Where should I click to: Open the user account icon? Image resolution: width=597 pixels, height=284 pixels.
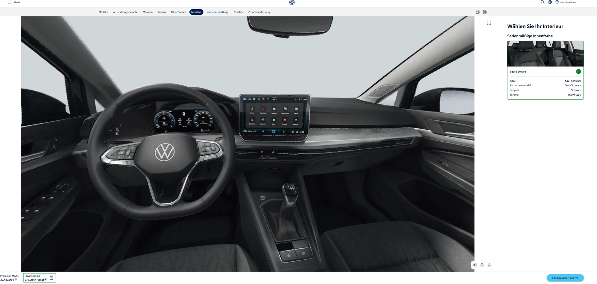[550, 2]
